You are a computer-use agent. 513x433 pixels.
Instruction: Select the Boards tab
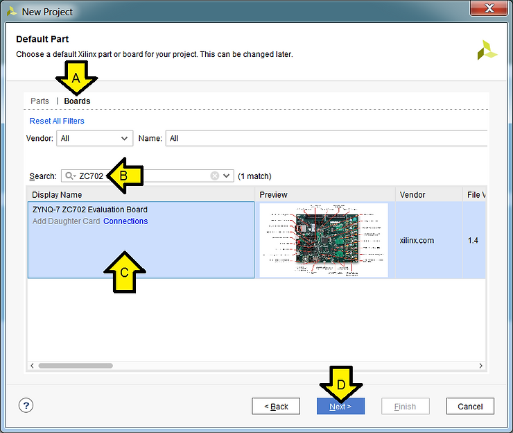click(x=77, y=101)
